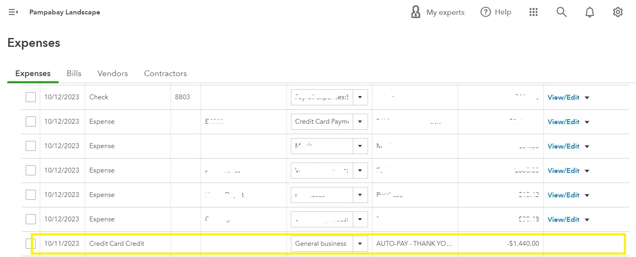The image size is (636, 257).
Task: Open My experts icon
Action: 416,12
